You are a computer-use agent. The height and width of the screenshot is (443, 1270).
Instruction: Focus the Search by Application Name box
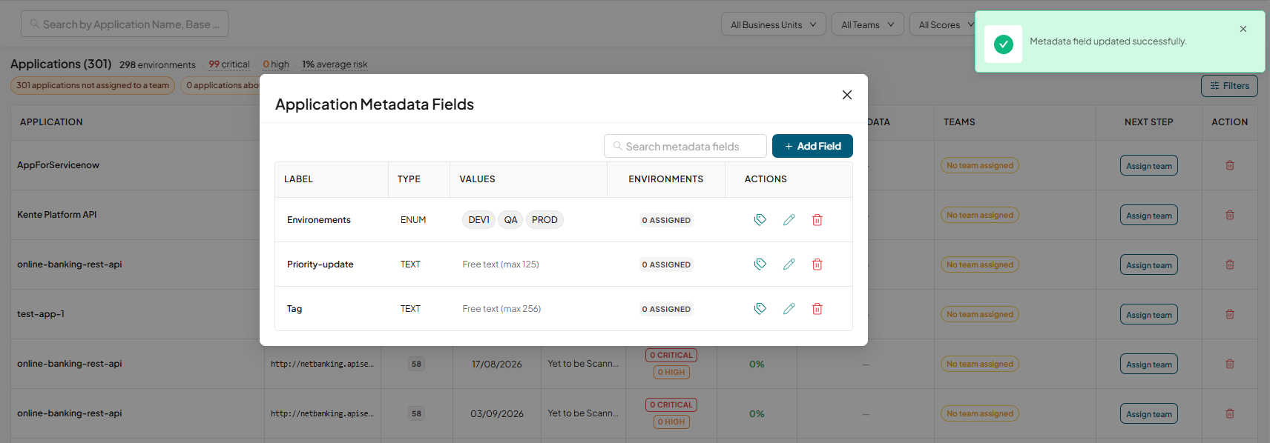(x=125, y=24)
